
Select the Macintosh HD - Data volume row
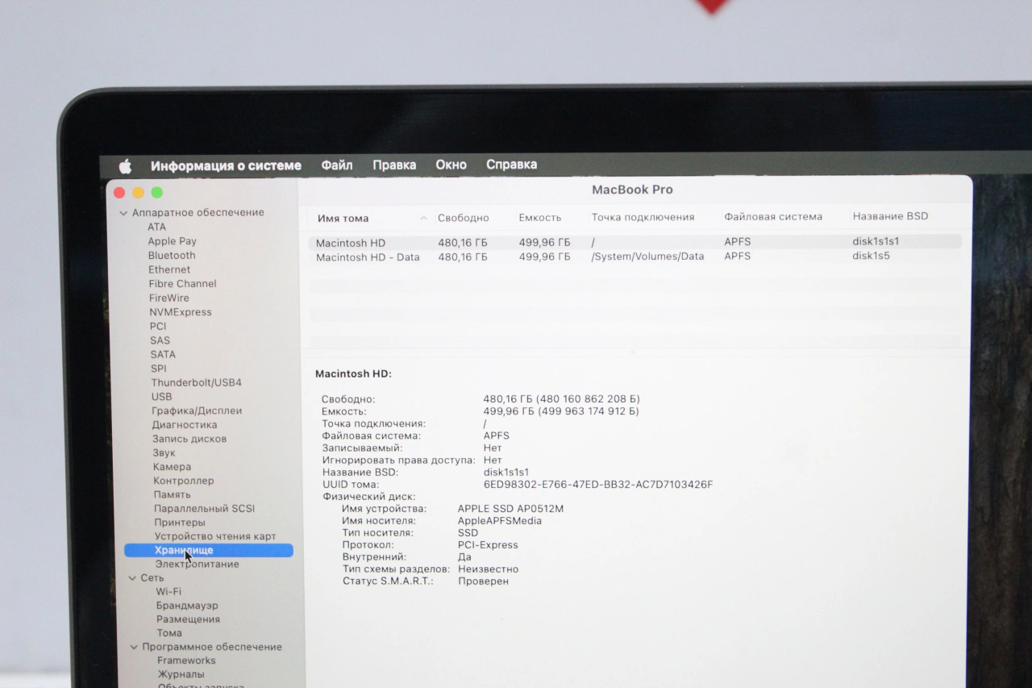pos(635,256)
